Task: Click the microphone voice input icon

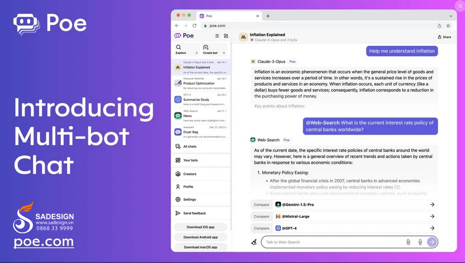Action: click(x=420, y=242)
